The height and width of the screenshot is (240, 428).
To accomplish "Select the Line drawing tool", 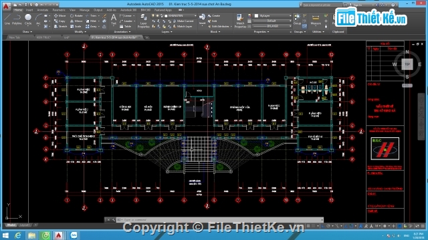I will [x=7, y=19].
